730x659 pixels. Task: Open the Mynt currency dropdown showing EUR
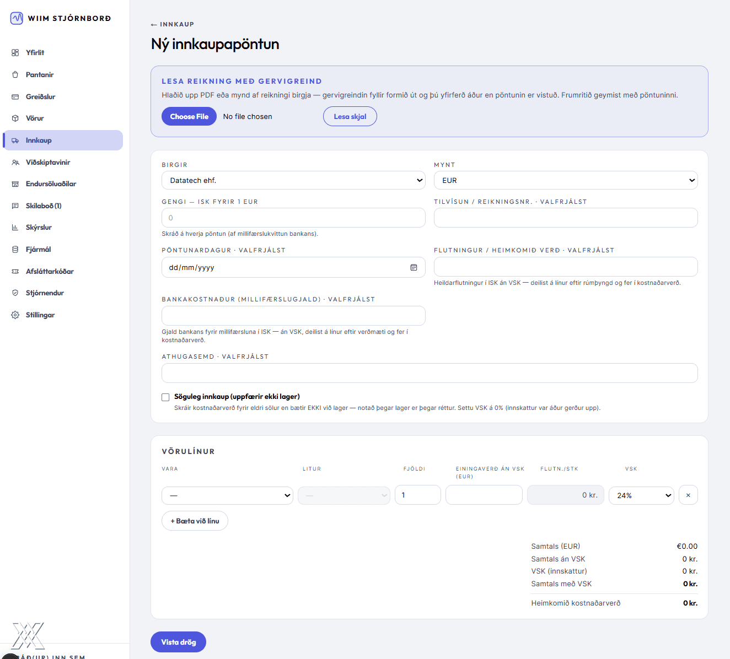pyautogui.click(x=566, y=180)
